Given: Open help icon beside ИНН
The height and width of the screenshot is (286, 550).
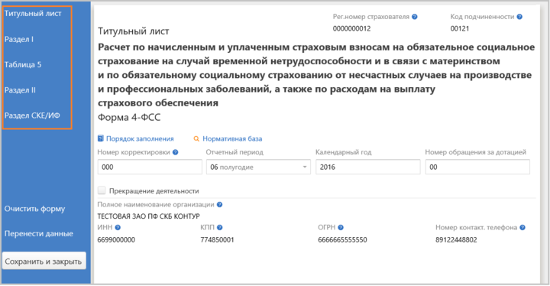Looking at the screenshot, I should pos(118,227).
